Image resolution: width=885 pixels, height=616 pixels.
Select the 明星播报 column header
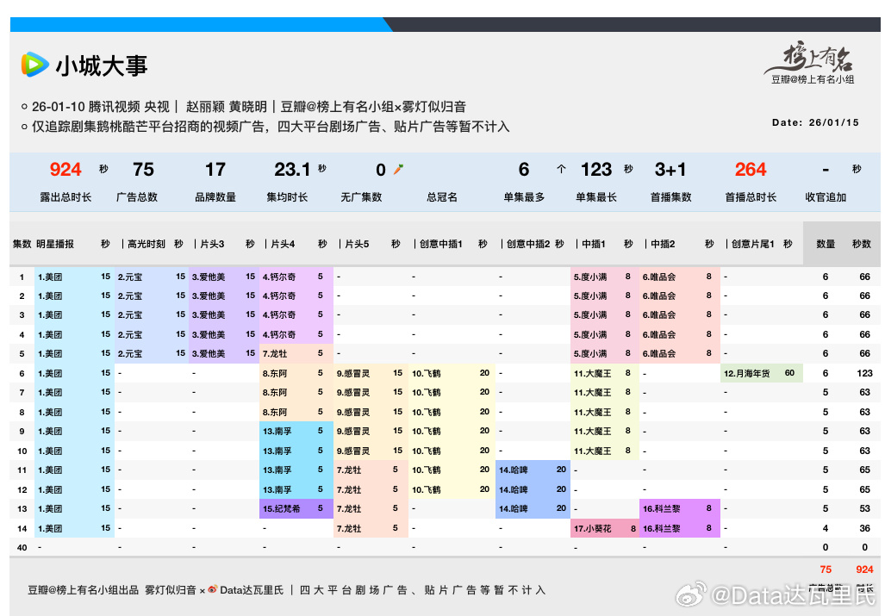click(x=55, y=244)
